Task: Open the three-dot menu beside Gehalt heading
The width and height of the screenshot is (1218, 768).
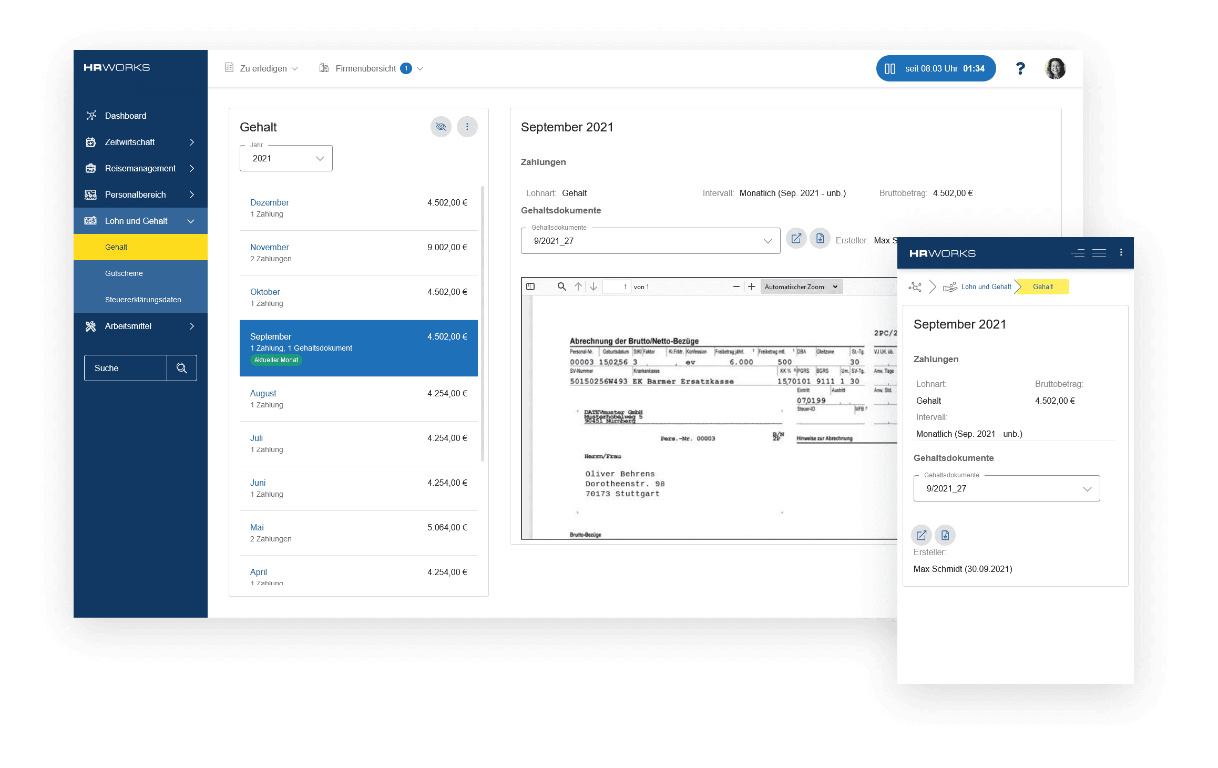Action: 467,127
